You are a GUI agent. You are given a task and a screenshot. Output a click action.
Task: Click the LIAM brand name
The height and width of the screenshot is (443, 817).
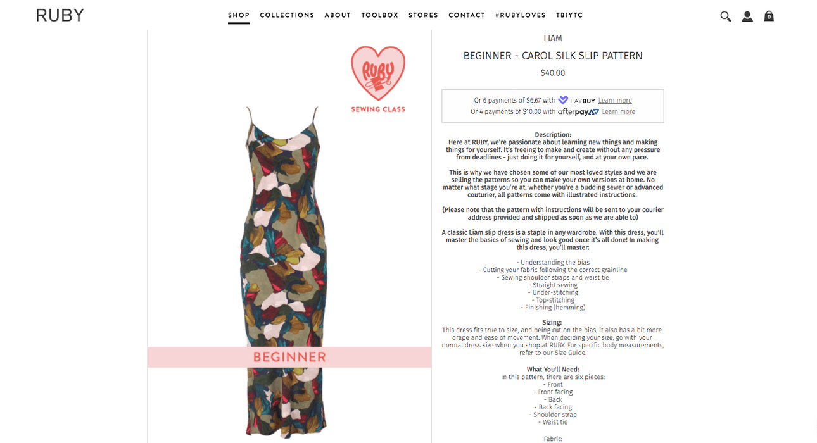553,39
